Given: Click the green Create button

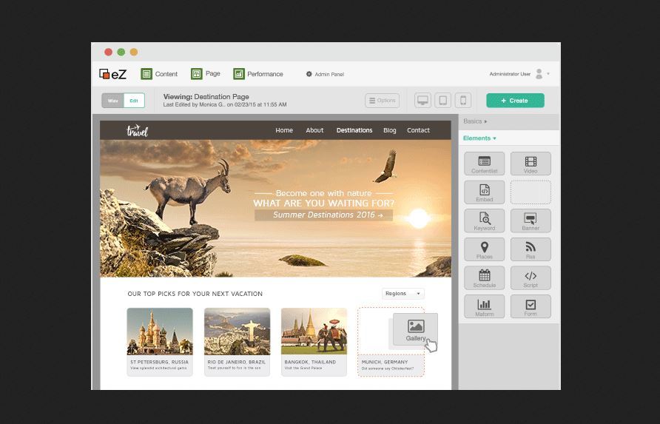Looking at the screenshot, I should [x=515, y=101].
